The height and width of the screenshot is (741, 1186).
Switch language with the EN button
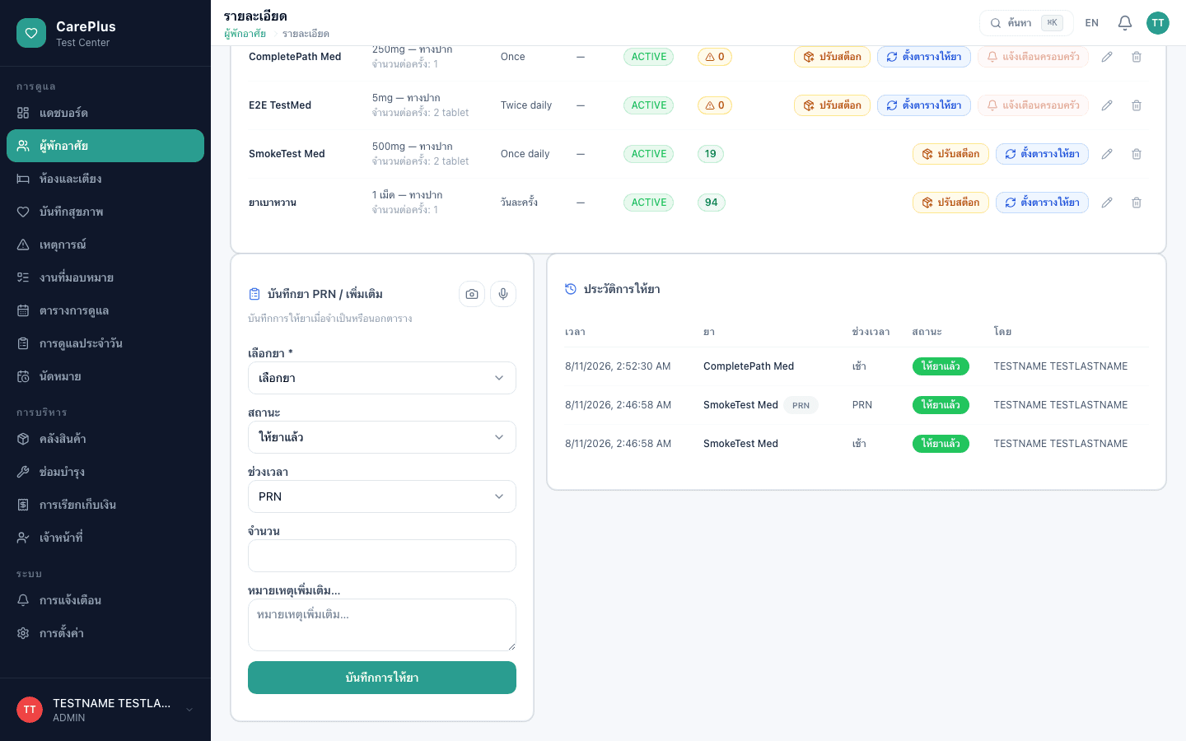1092,23
